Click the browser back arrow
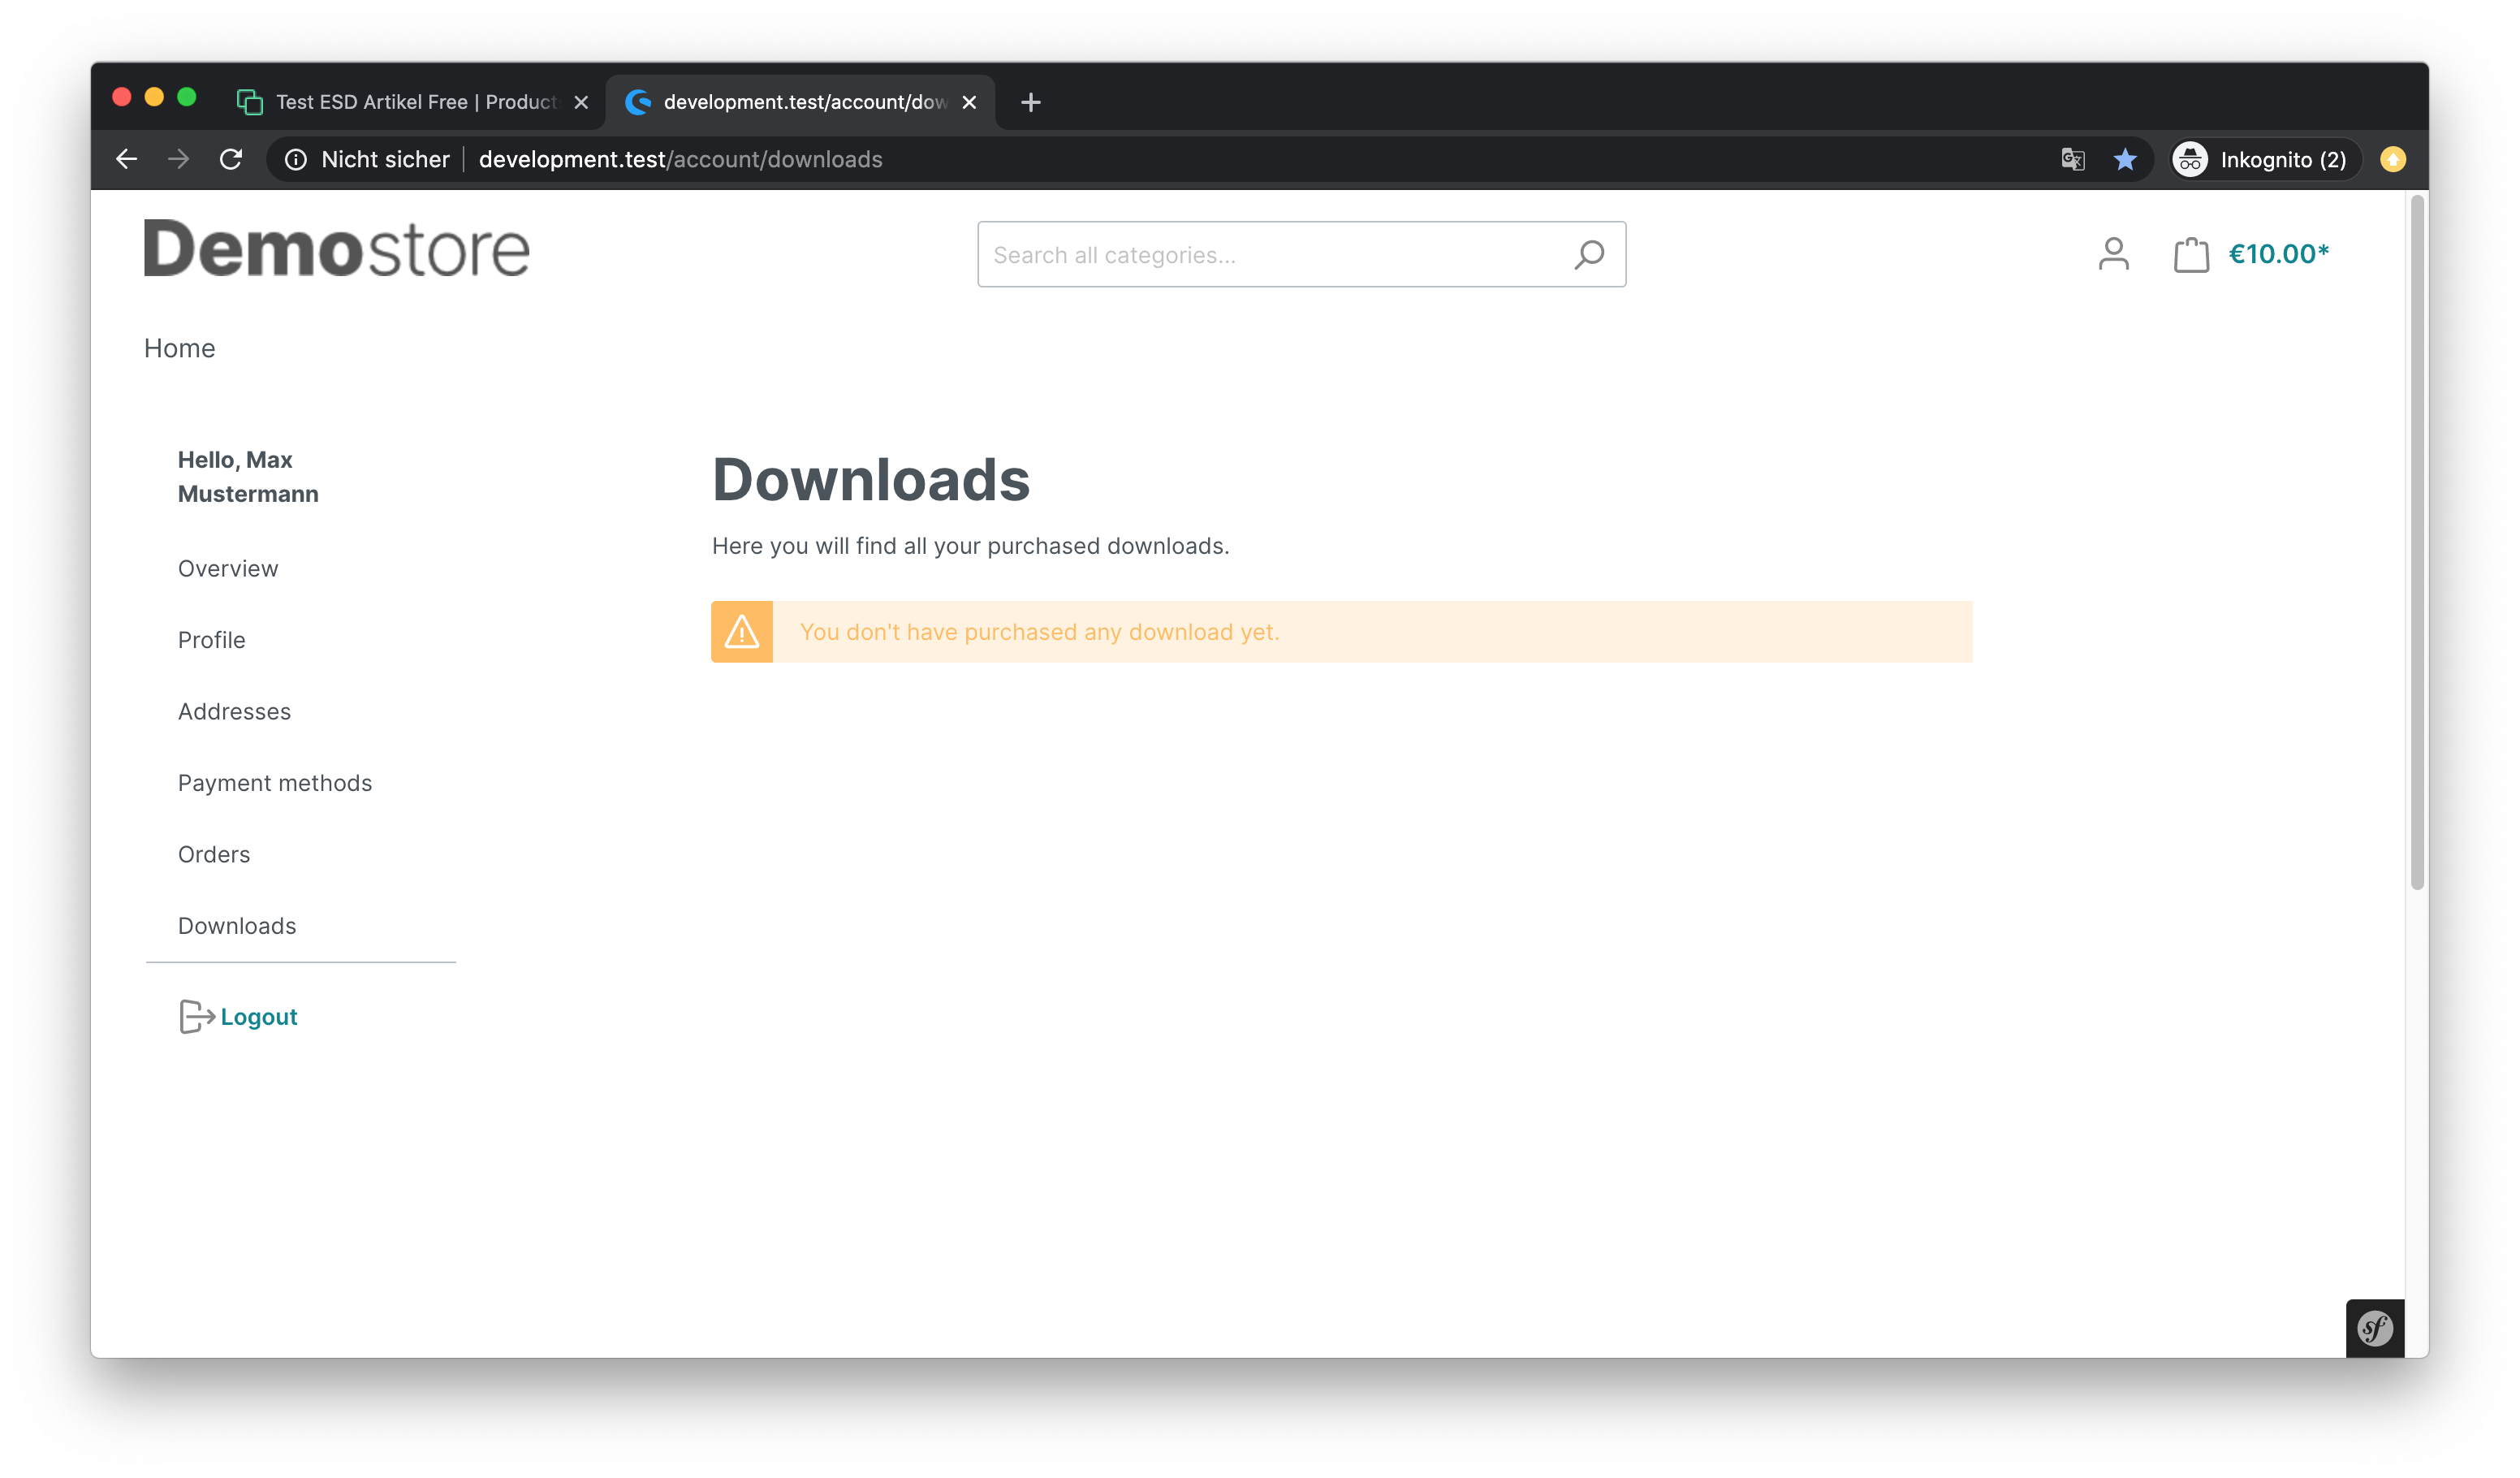Image resolution: width=2520 pixels, height=1478 pixels. coord(127,160)
